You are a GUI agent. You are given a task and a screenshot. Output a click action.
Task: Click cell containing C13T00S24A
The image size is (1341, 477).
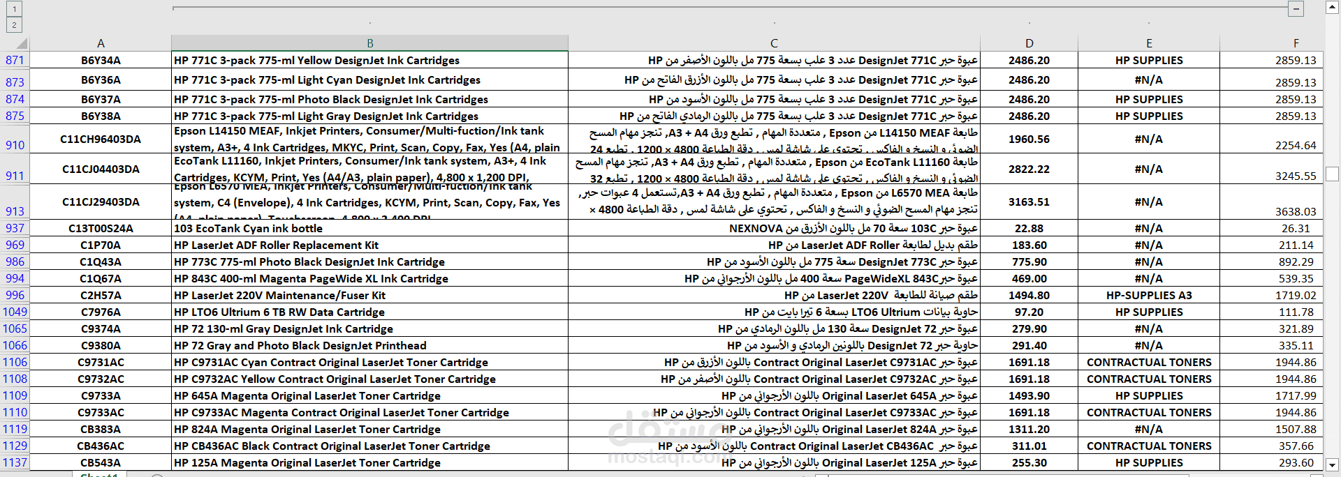(x=101, y=228)
